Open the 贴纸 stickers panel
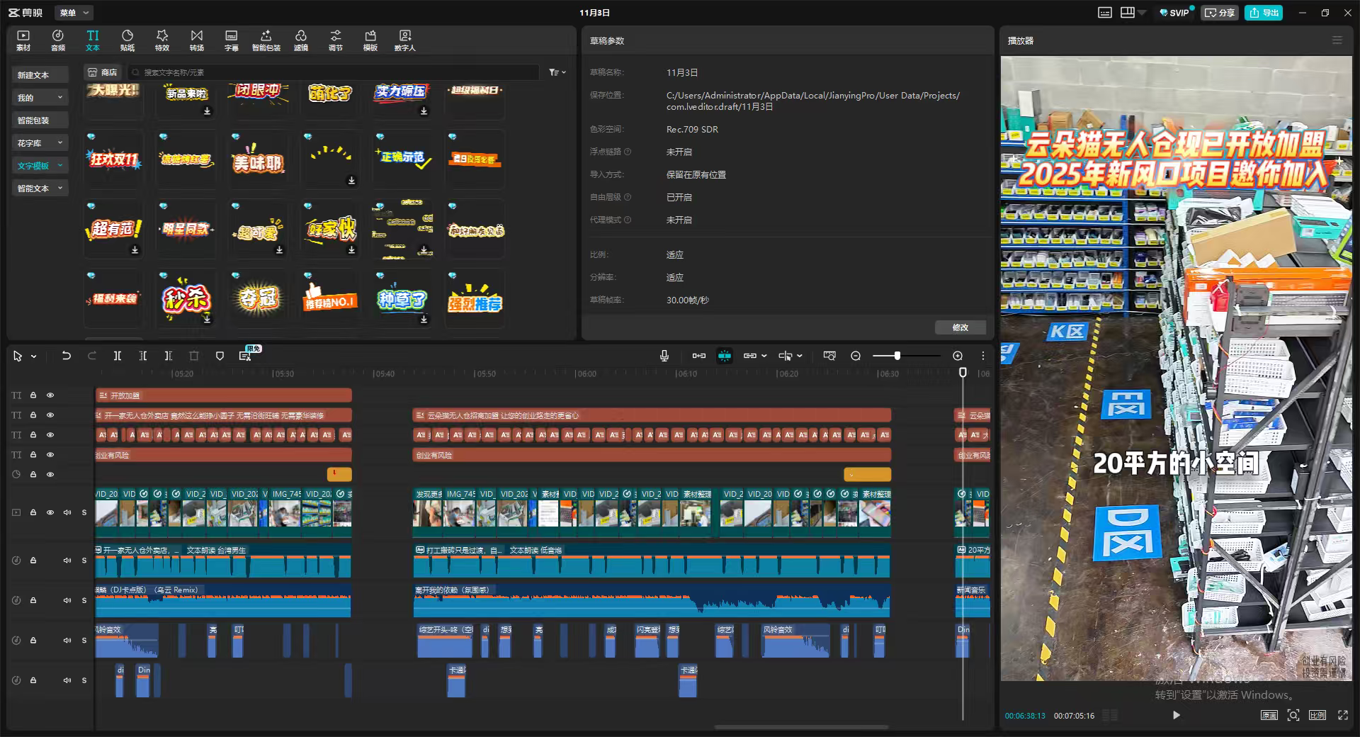Viewport: 1360px width, 737px height. tap(127, 40)
